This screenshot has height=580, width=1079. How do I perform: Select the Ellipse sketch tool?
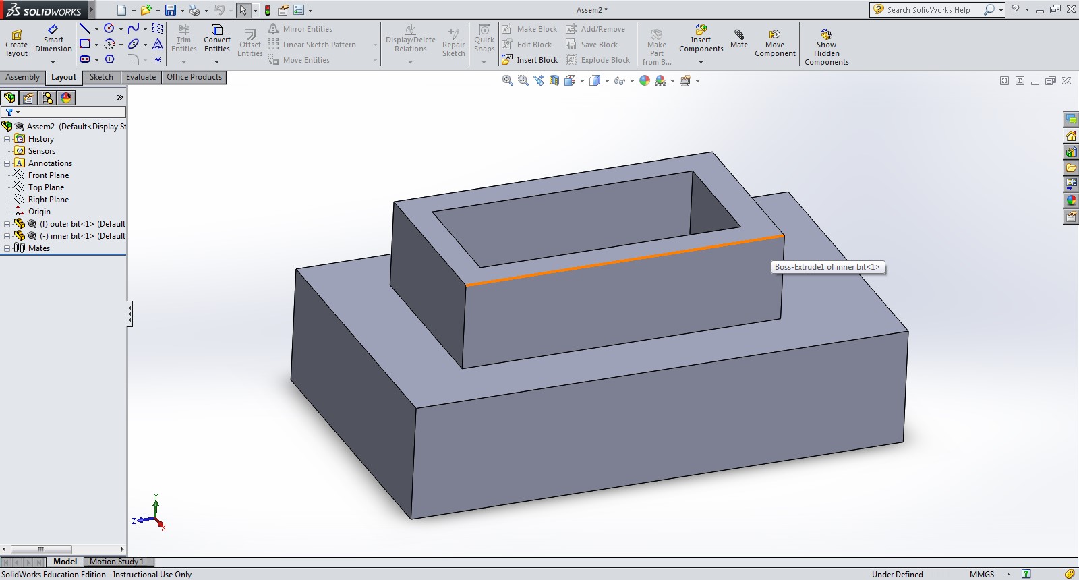pyautogui.click(x=134, y=44)
